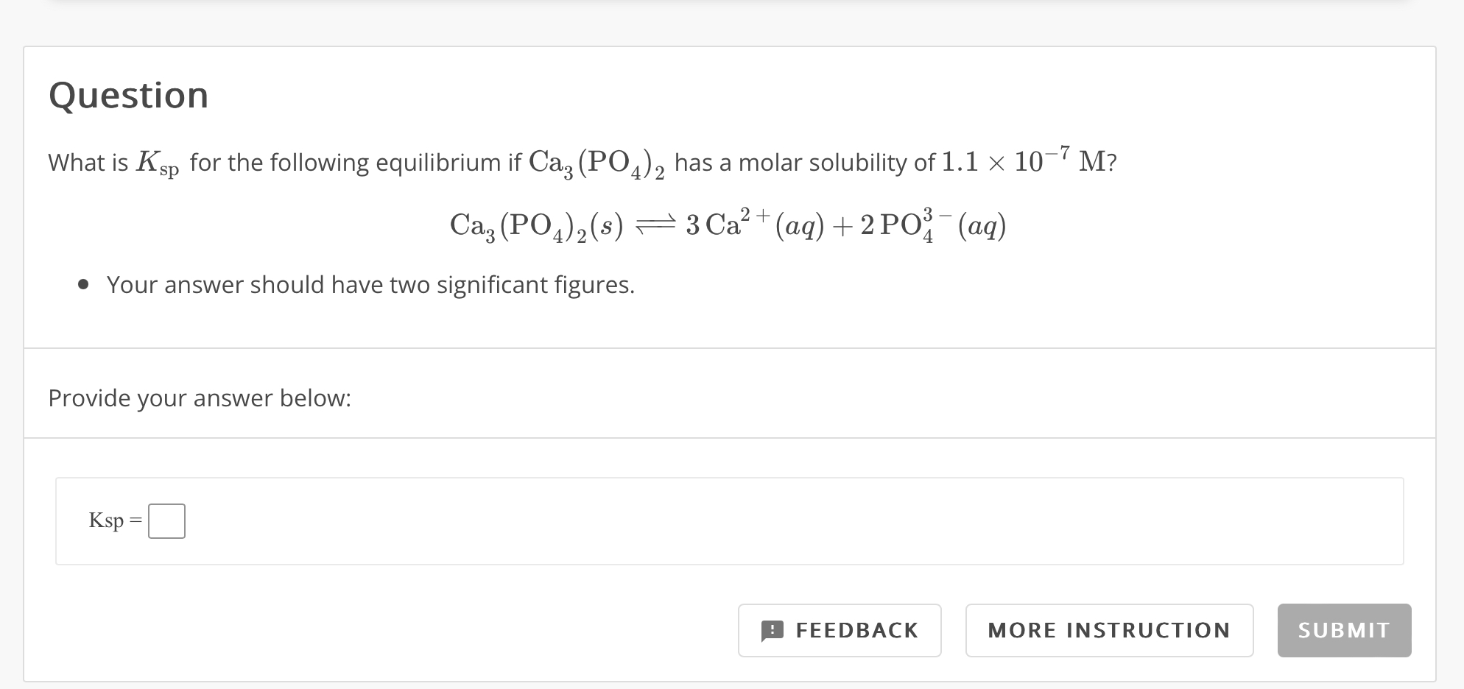Open MORE INSTRUCTION
The image size is (1464, 689).
tap(1109, 630)
